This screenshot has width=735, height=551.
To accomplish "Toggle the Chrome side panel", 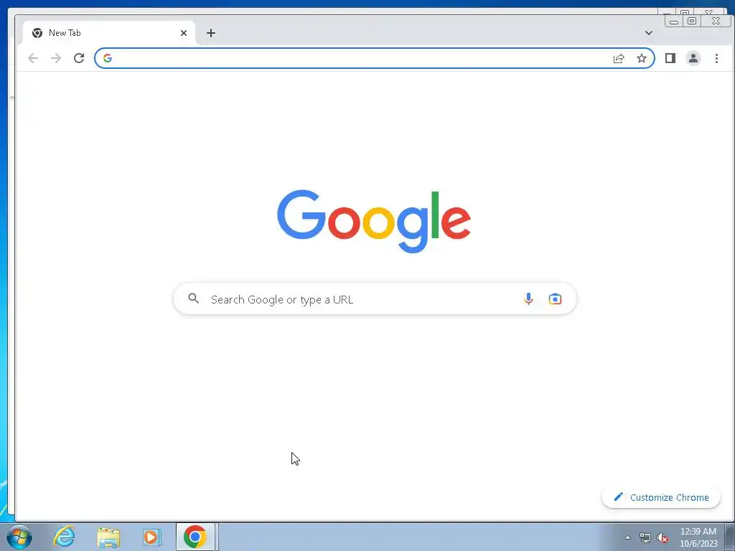I will [670, 58].
